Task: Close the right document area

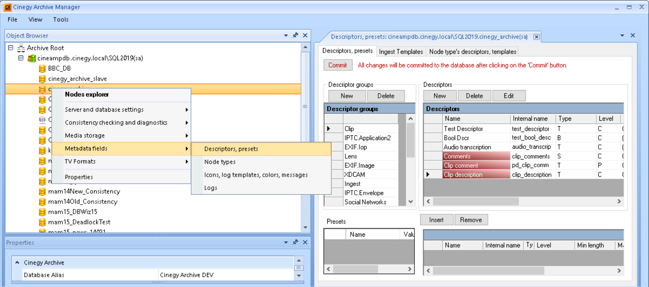Action: coord(633,35)
